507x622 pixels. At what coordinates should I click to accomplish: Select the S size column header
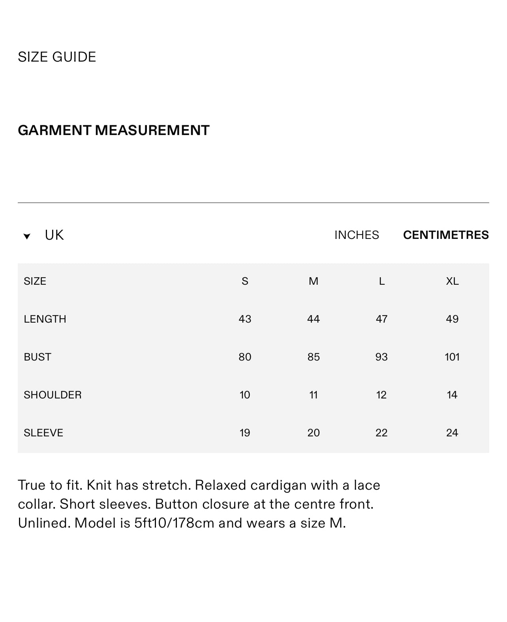245,281
